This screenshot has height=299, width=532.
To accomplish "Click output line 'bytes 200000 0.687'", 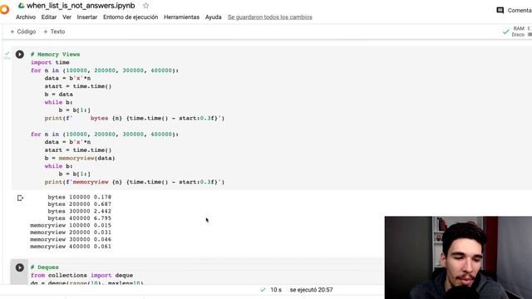I will [x=80, y=204].
